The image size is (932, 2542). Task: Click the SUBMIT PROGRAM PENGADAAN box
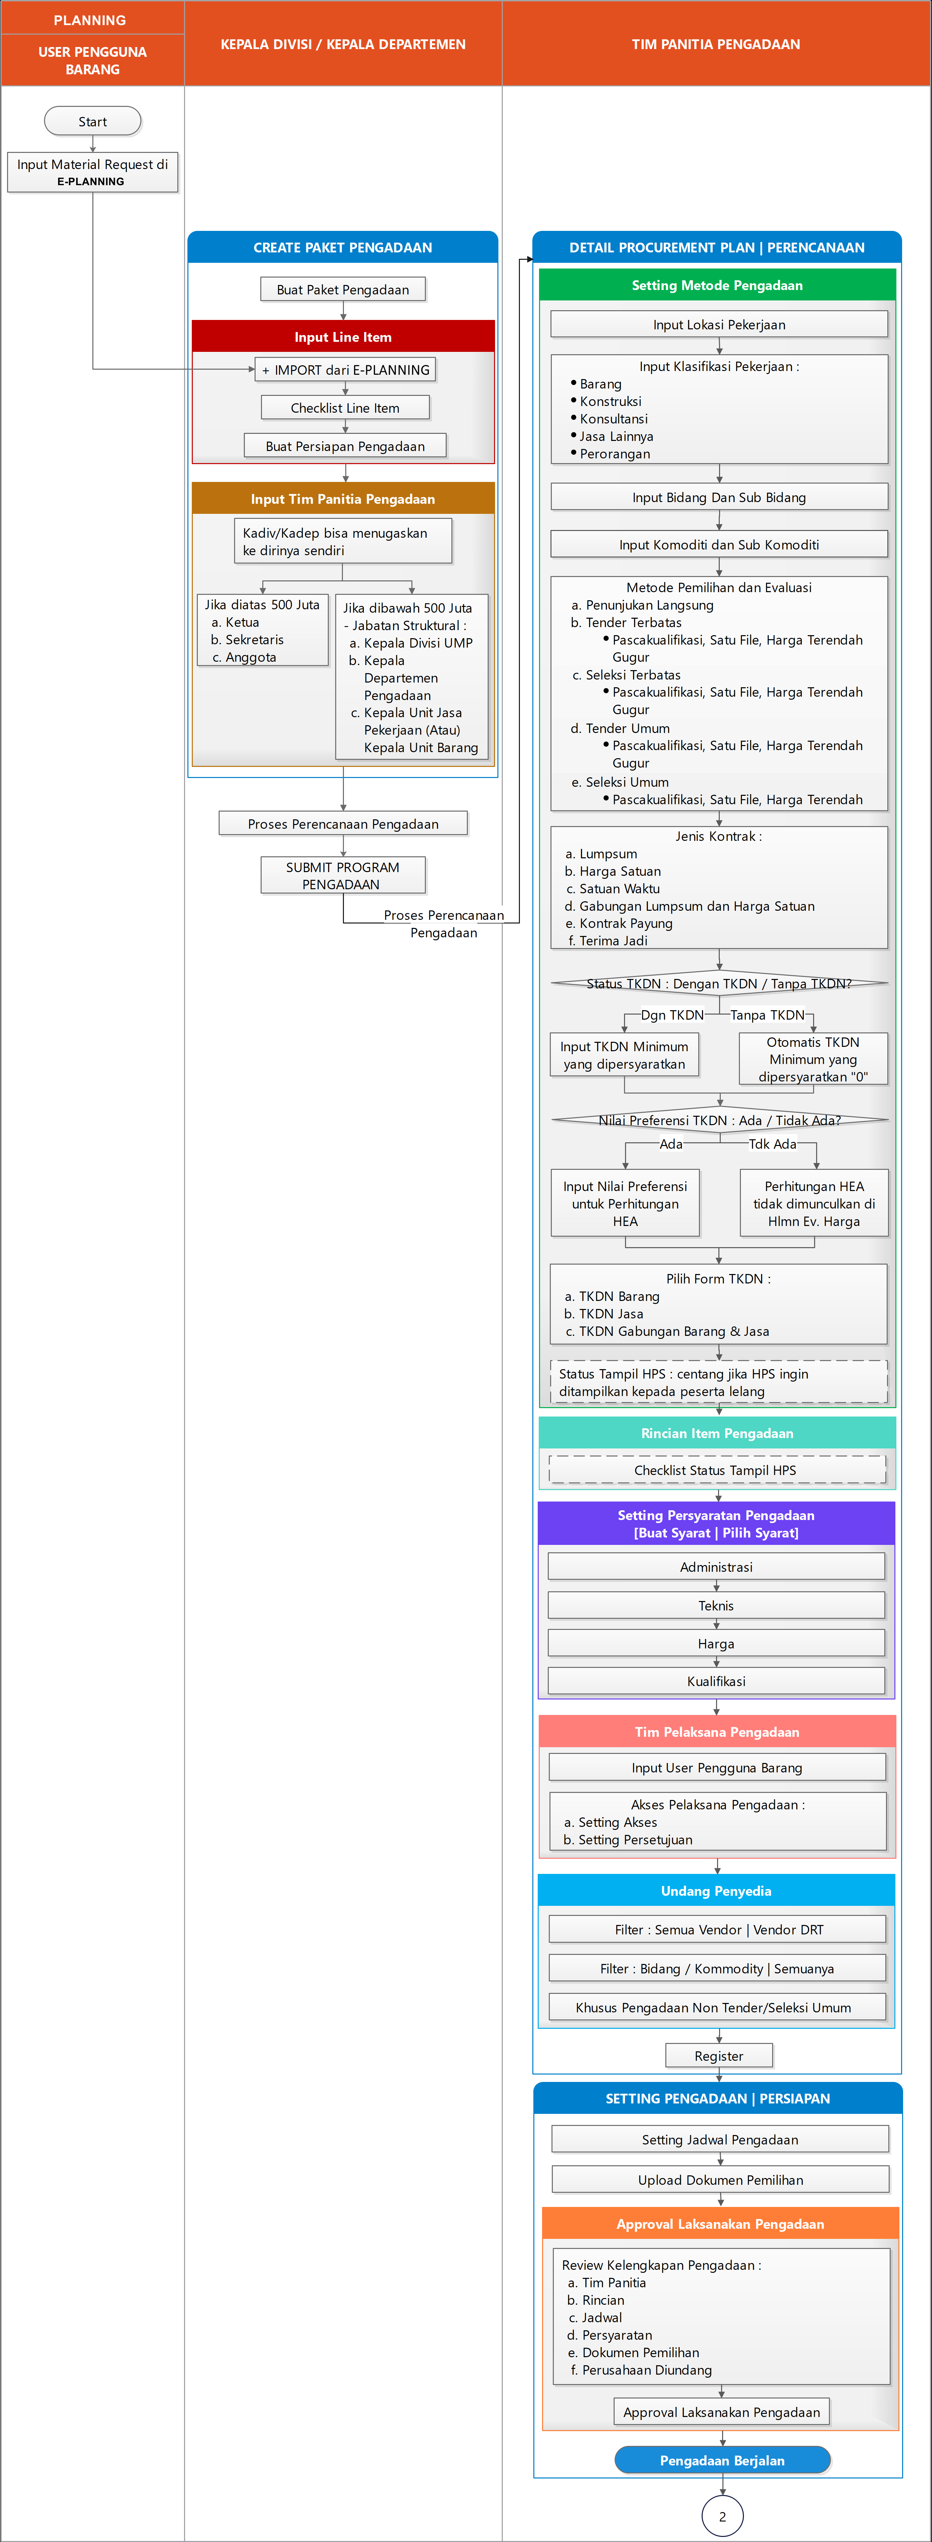pos(342,875)
